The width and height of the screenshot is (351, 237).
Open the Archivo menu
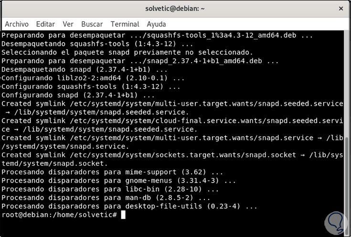pyautogui.click(x=17, y=24)
